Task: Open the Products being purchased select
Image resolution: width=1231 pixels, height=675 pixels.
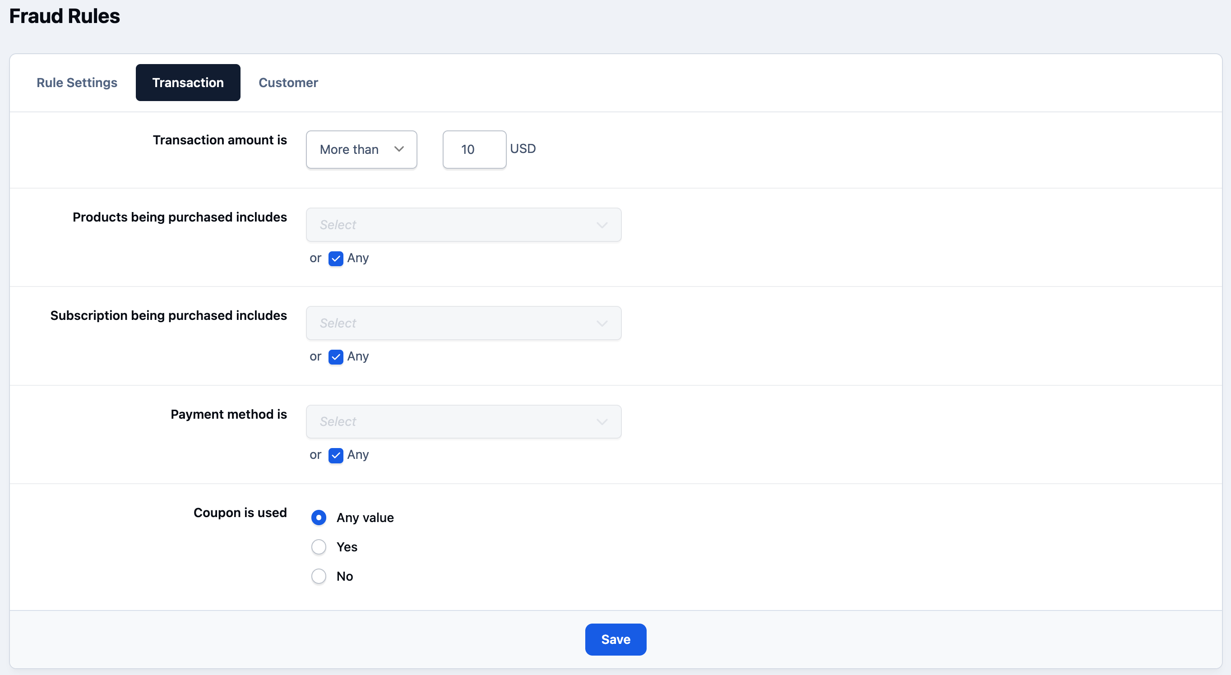Action: (x=463, y=225)
